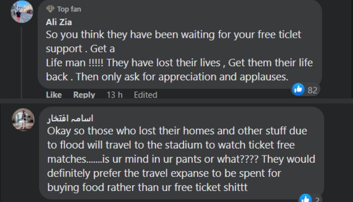Like Ali Zia's comment
The image size is (353, 202).
tap(53, 94)
